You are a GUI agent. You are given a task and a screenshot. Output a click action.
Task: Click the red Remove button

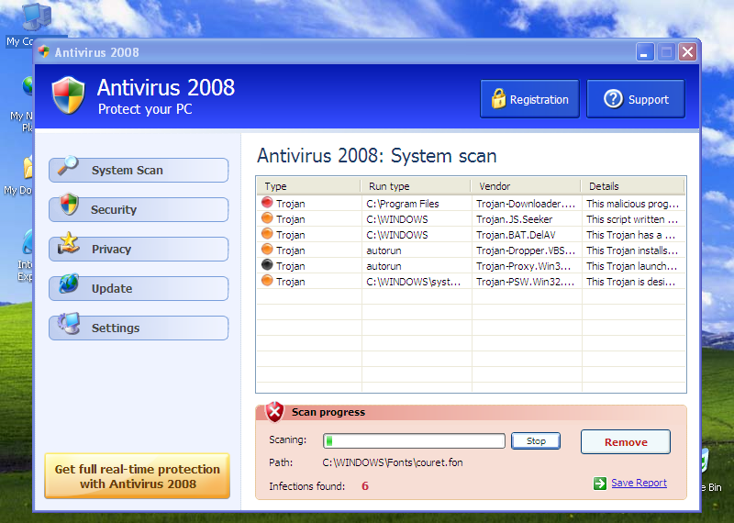pos(626,442)
